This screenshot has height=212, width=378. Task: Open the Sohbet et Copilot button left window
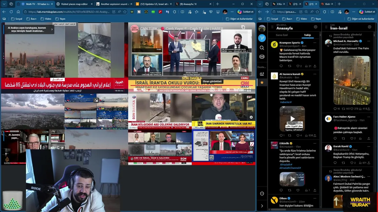click(245, 12)
